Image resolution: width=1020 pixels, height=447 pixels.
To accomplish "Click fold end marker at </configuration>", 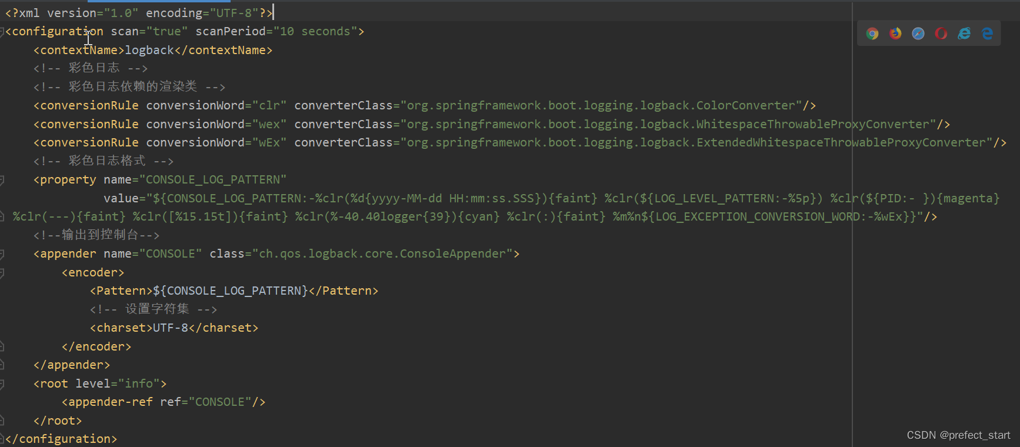I will (x=2, y=439).
